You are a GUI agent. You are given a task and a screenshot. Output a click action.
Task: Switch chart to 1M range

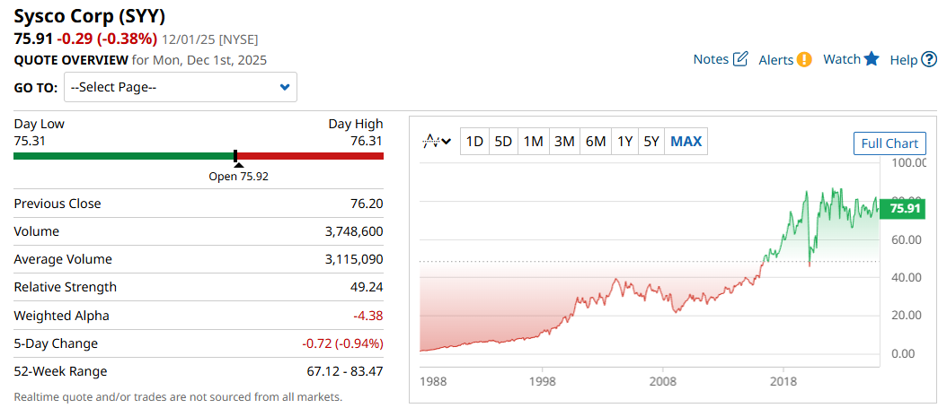[533, 142]
